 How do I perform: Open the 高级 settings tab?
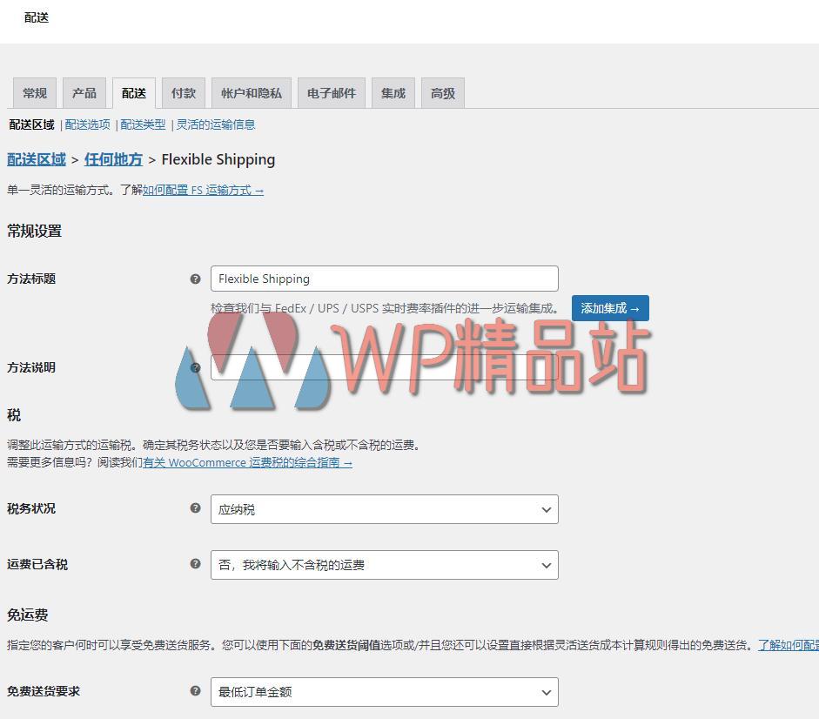coord(442,92)
